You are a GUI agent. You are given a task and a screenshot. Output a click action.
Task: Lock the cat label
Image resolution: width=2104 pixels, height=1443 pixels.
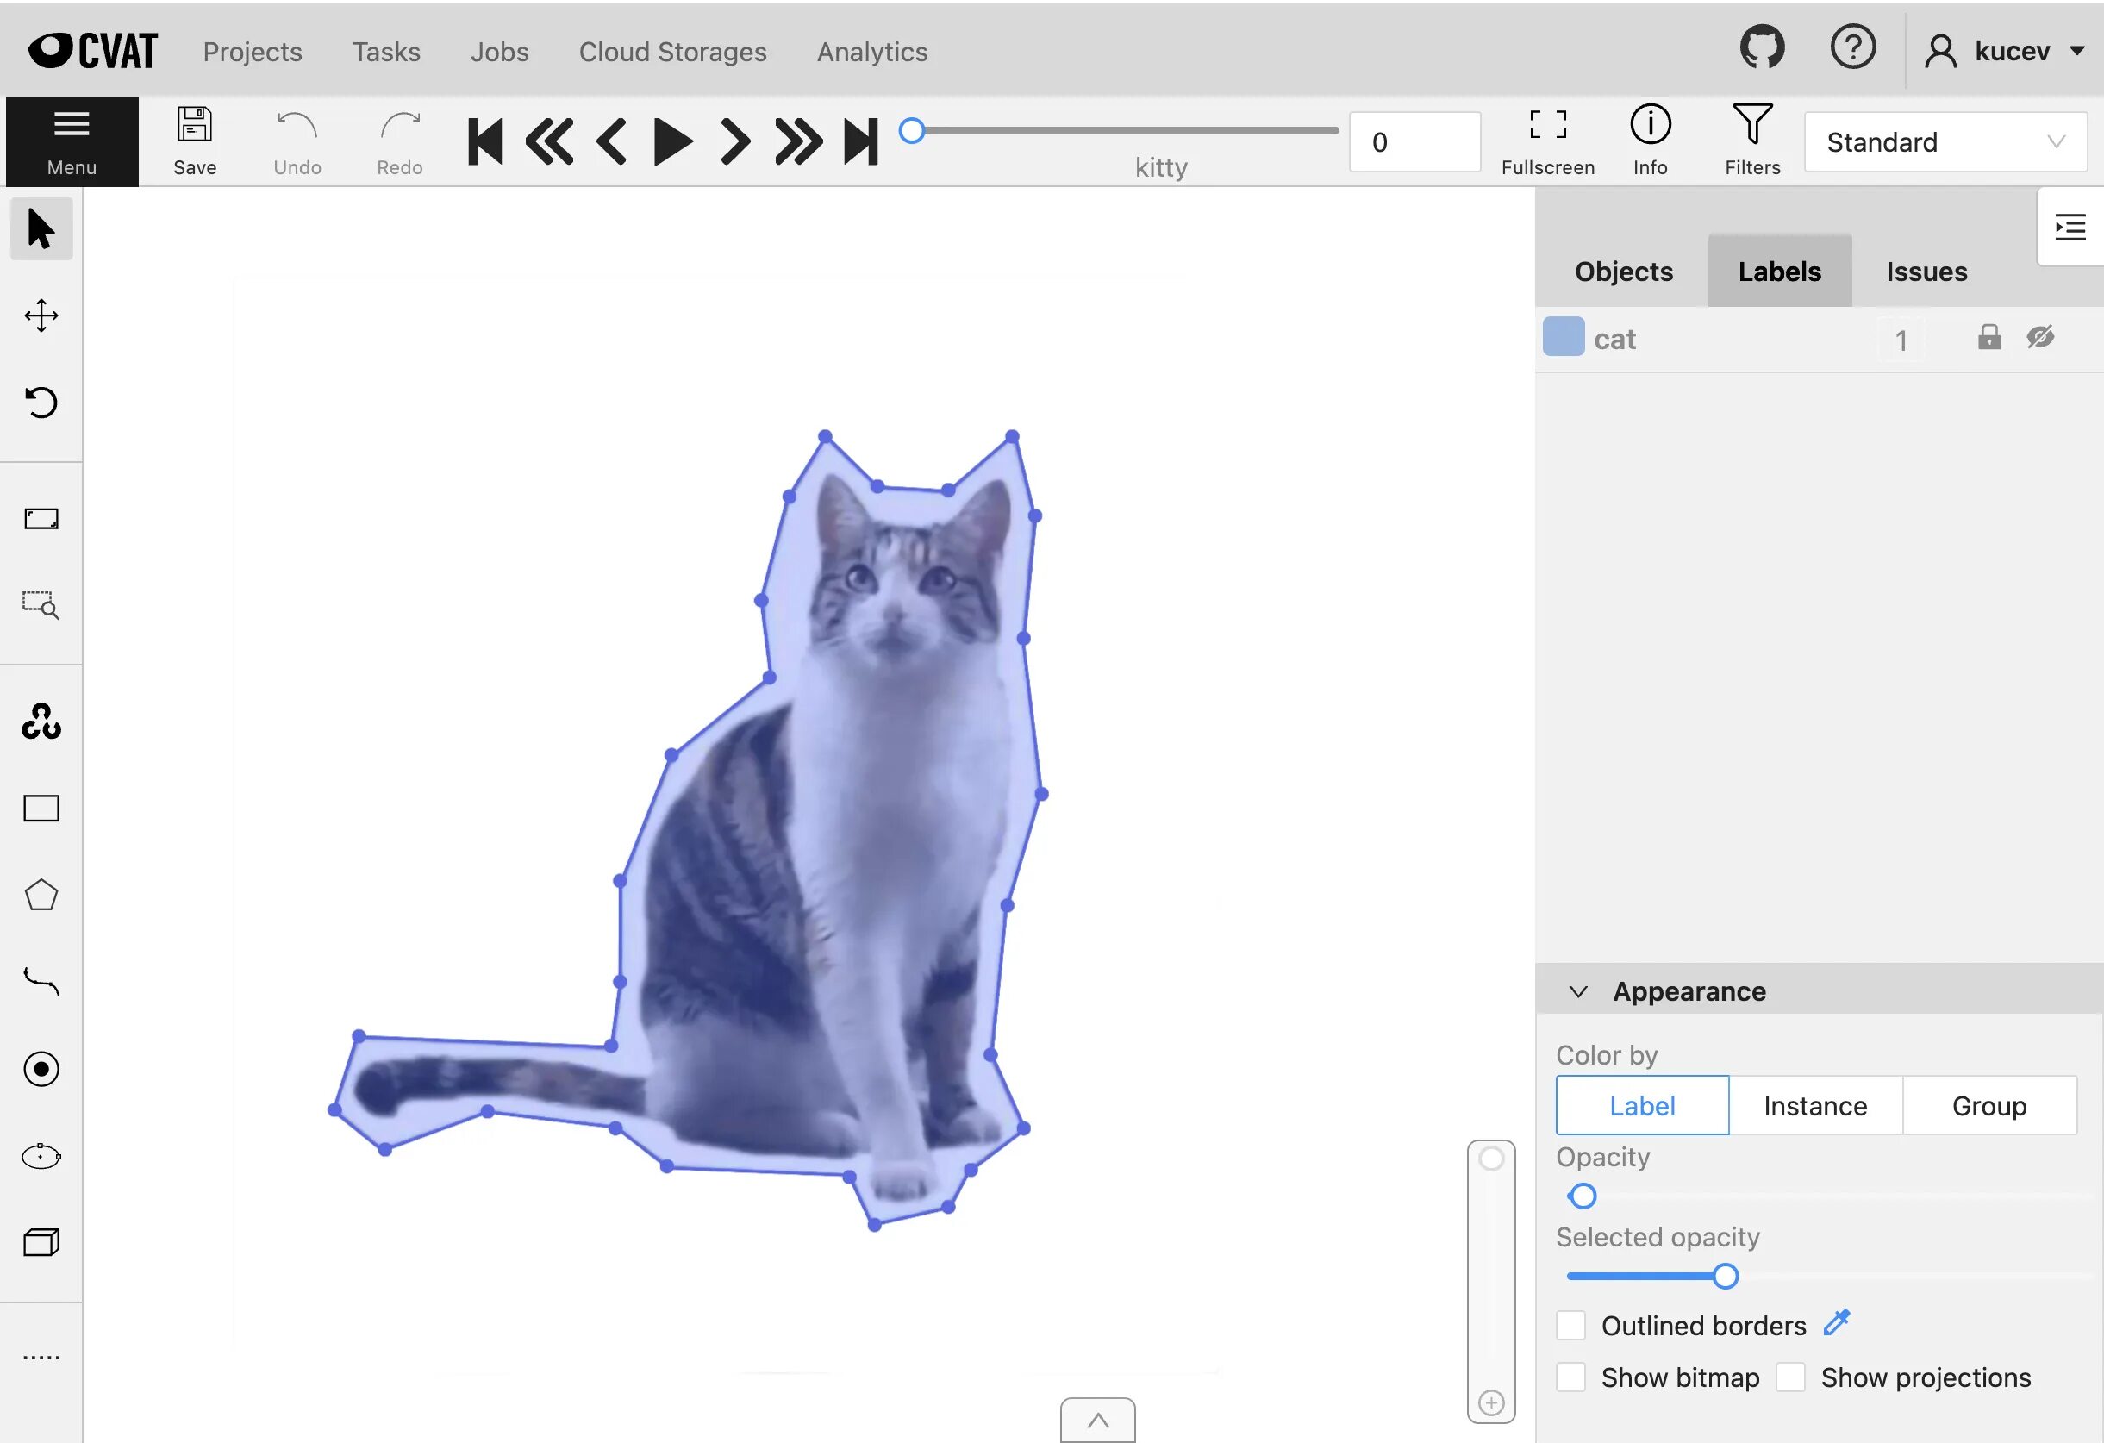point(1989,338)
